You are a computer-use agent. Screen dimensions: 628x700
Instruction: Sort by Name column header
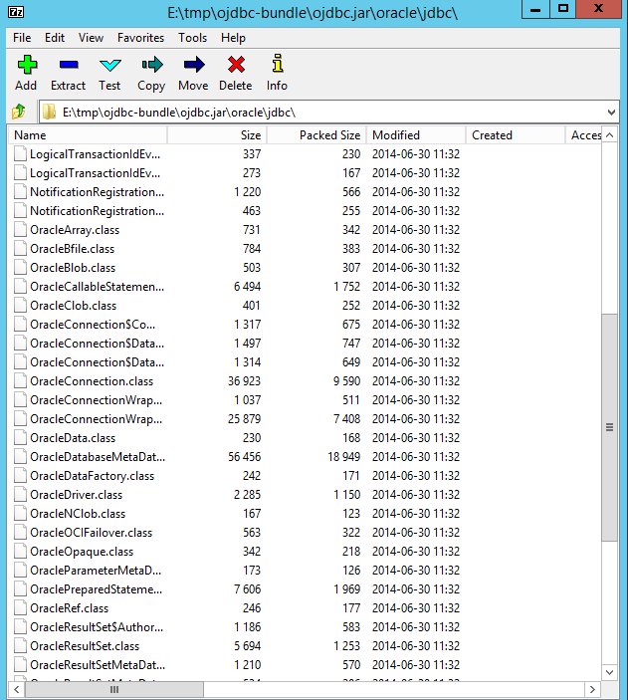pos(88,134)
